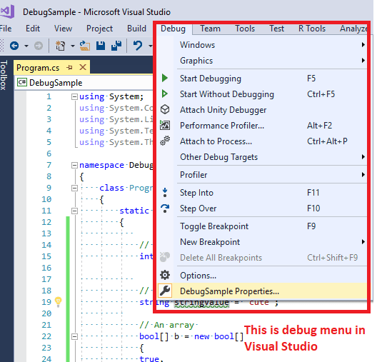Choose Start Debugging from the Debug menu
Screen dimensions: 377x362
click(262, 79)
